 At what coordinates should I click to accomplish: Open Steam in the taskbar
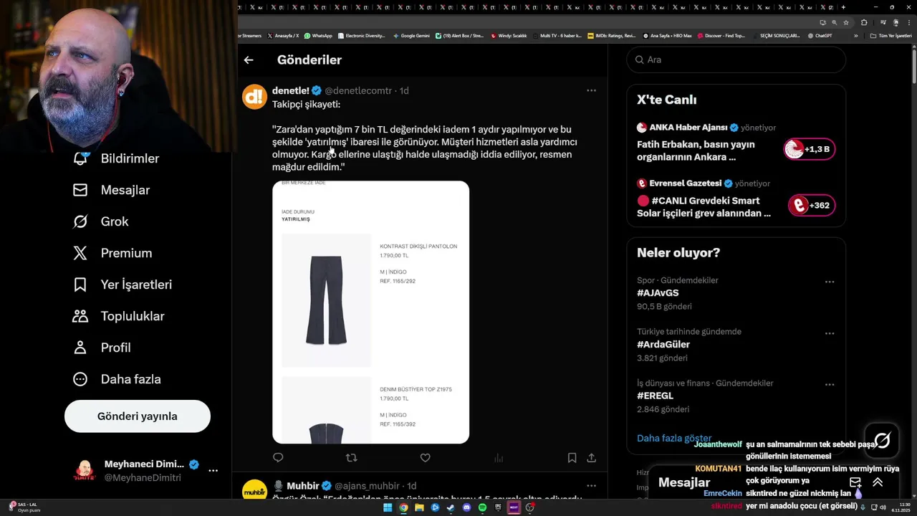coord(451,507)
